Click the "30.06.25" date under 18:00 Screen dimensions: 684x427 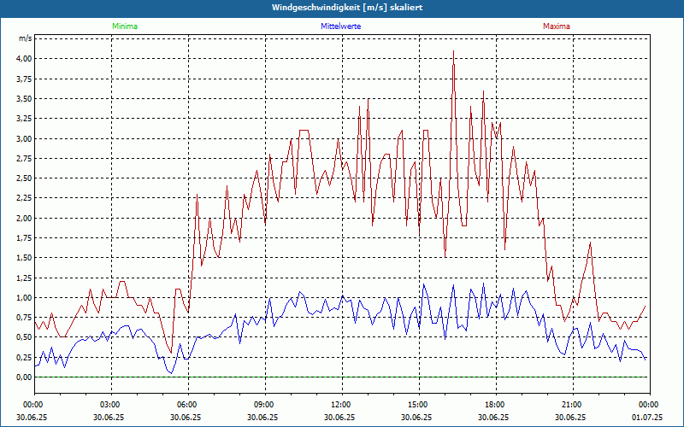[494, 418]
